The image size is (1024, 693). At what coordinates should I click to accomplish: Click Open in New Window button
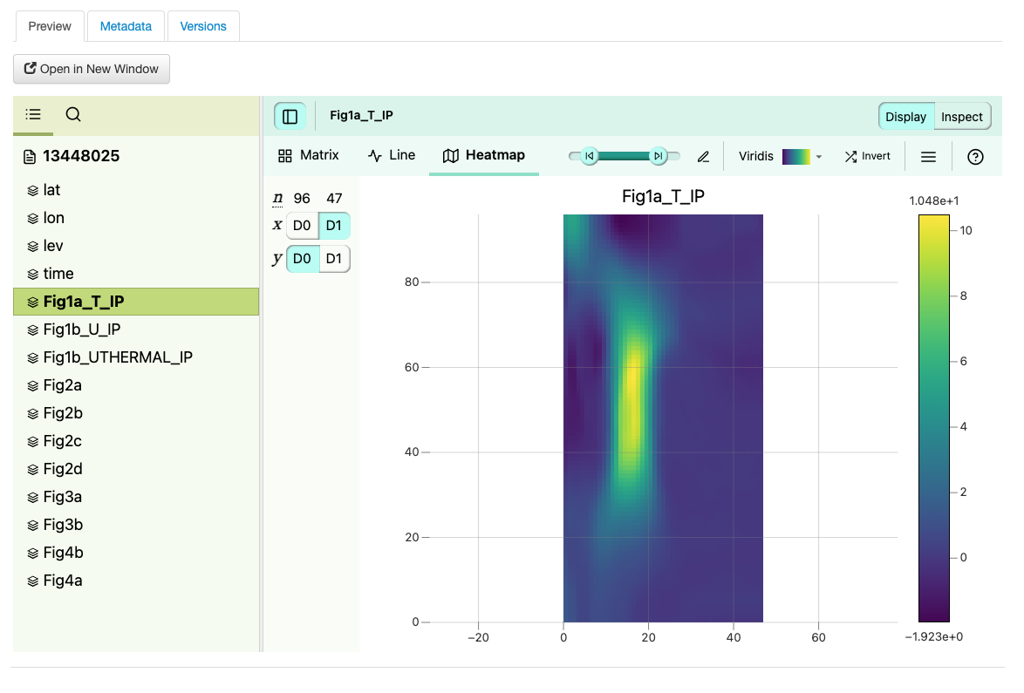click(92, 69)
